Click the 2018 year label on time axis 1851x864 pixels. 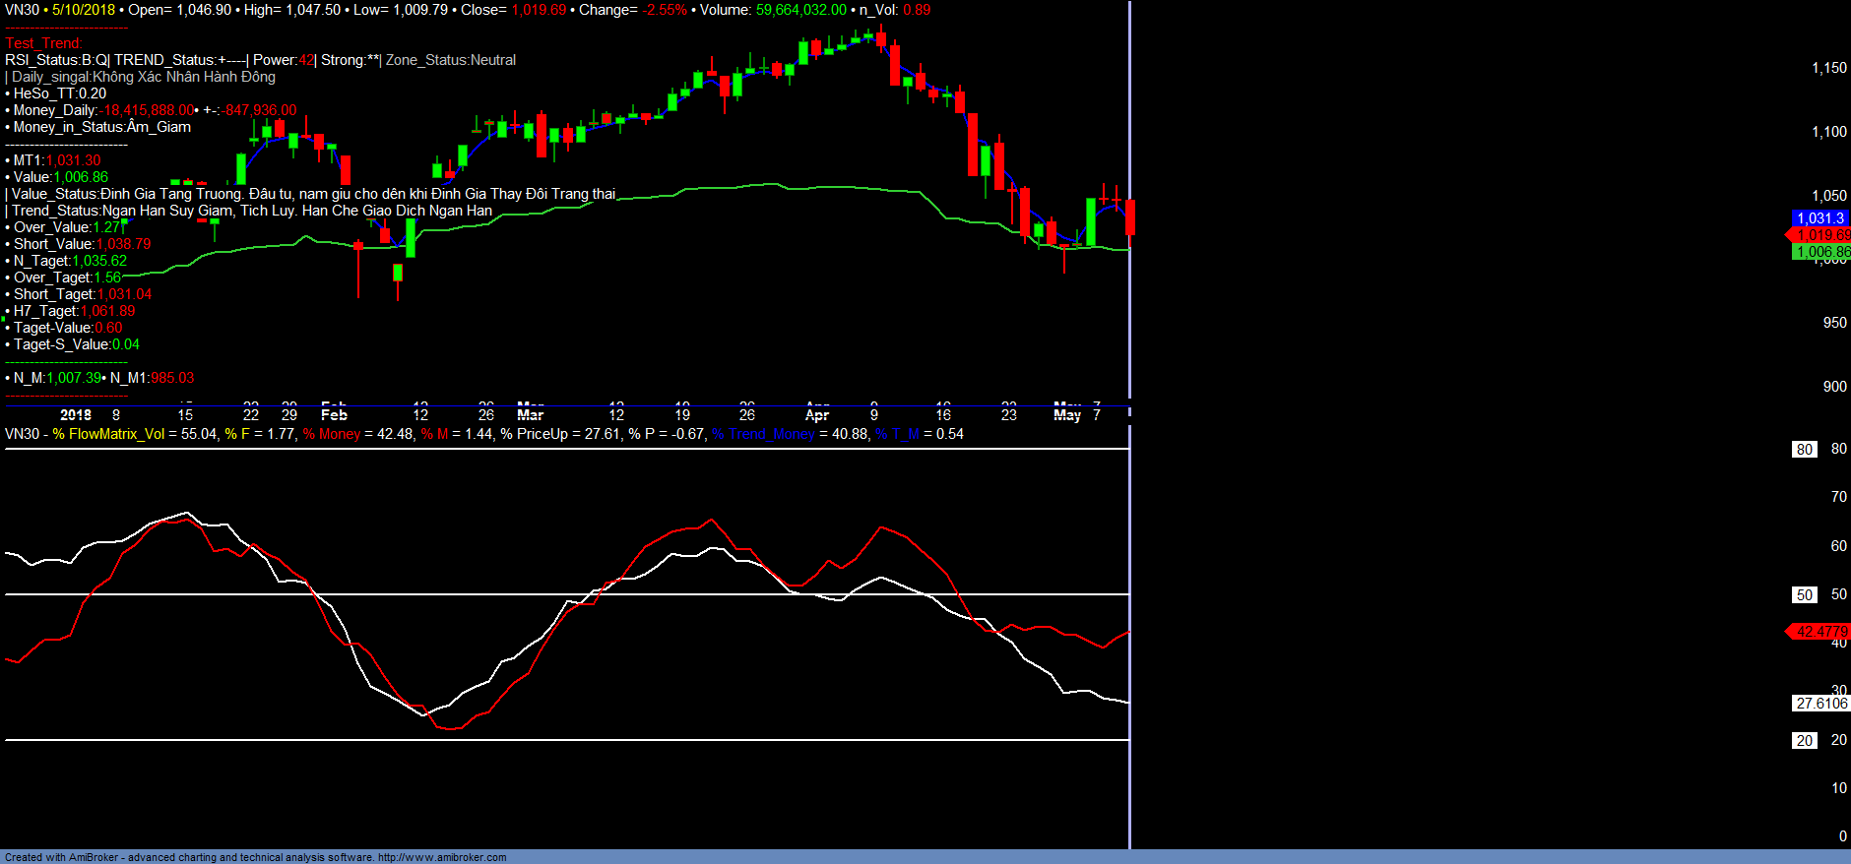(76, 414)
